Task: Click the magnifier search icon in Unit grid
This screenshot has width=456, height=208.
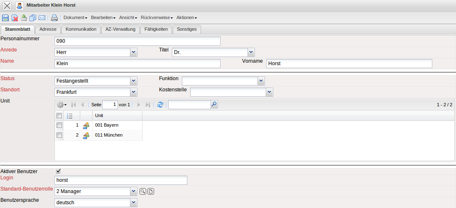Action: coord(214,105)
